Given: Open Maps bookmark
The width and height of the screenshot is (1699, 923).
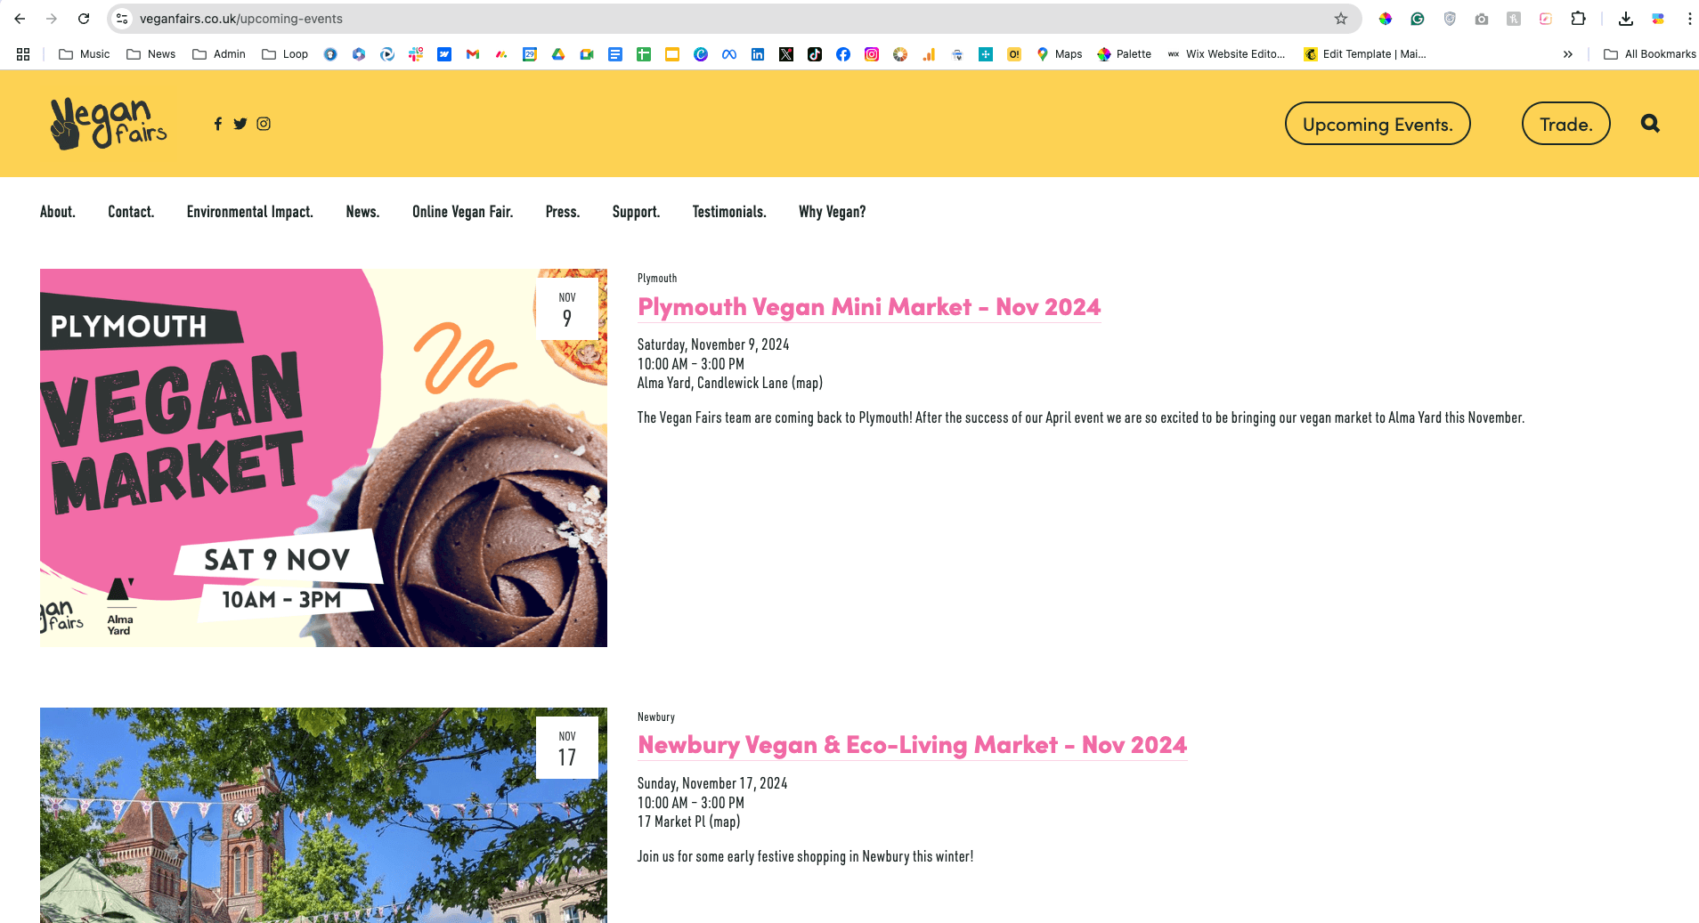Looking at the screenshot, I should [x=1060, y=54].
